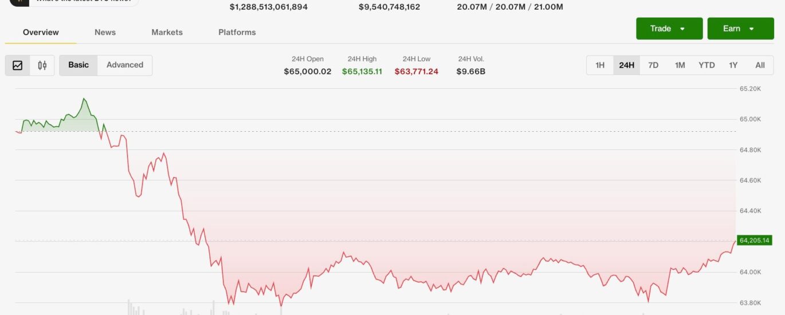Click the 64.00K axis label
This screenshot has height=315, width=785.
point(750,272)
